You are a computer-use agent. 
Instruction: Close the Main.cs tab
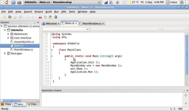(x=76, y=23)
